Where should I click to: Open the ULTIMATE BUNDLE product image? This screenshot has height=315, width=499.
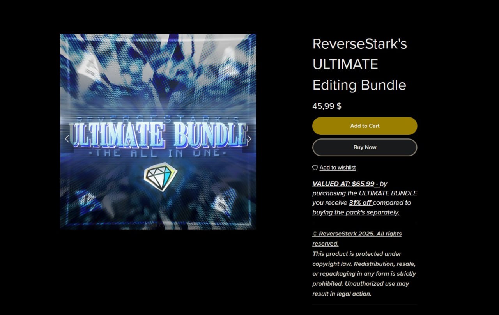point(158,131)
